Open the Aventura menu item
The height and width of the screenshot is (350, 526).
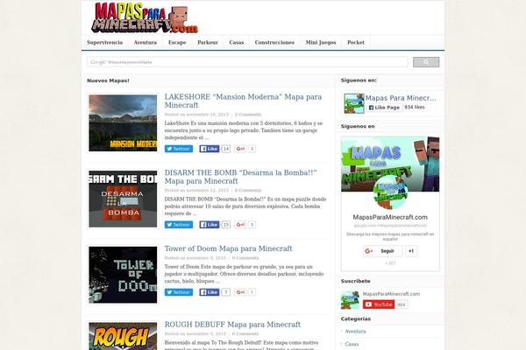coord(145,43)
